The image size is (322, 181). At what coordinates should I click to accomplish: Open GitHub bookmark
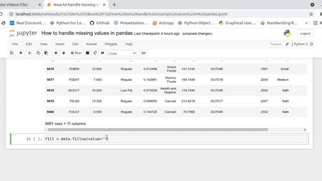click(x=100, y=23)
